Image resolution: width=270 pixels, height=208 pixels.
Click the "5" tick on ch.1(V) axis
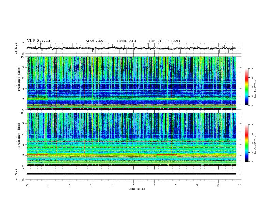click(24, 43)
